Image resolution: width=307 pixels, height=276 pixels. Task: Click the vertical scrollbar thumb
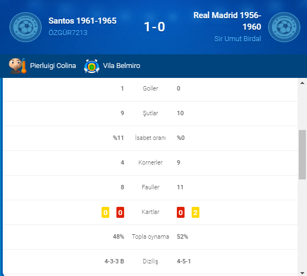pos(302,155)
